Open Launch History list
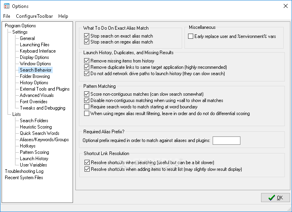The width and height of the screenshot is (292, 212). click(x=34, y=159)
